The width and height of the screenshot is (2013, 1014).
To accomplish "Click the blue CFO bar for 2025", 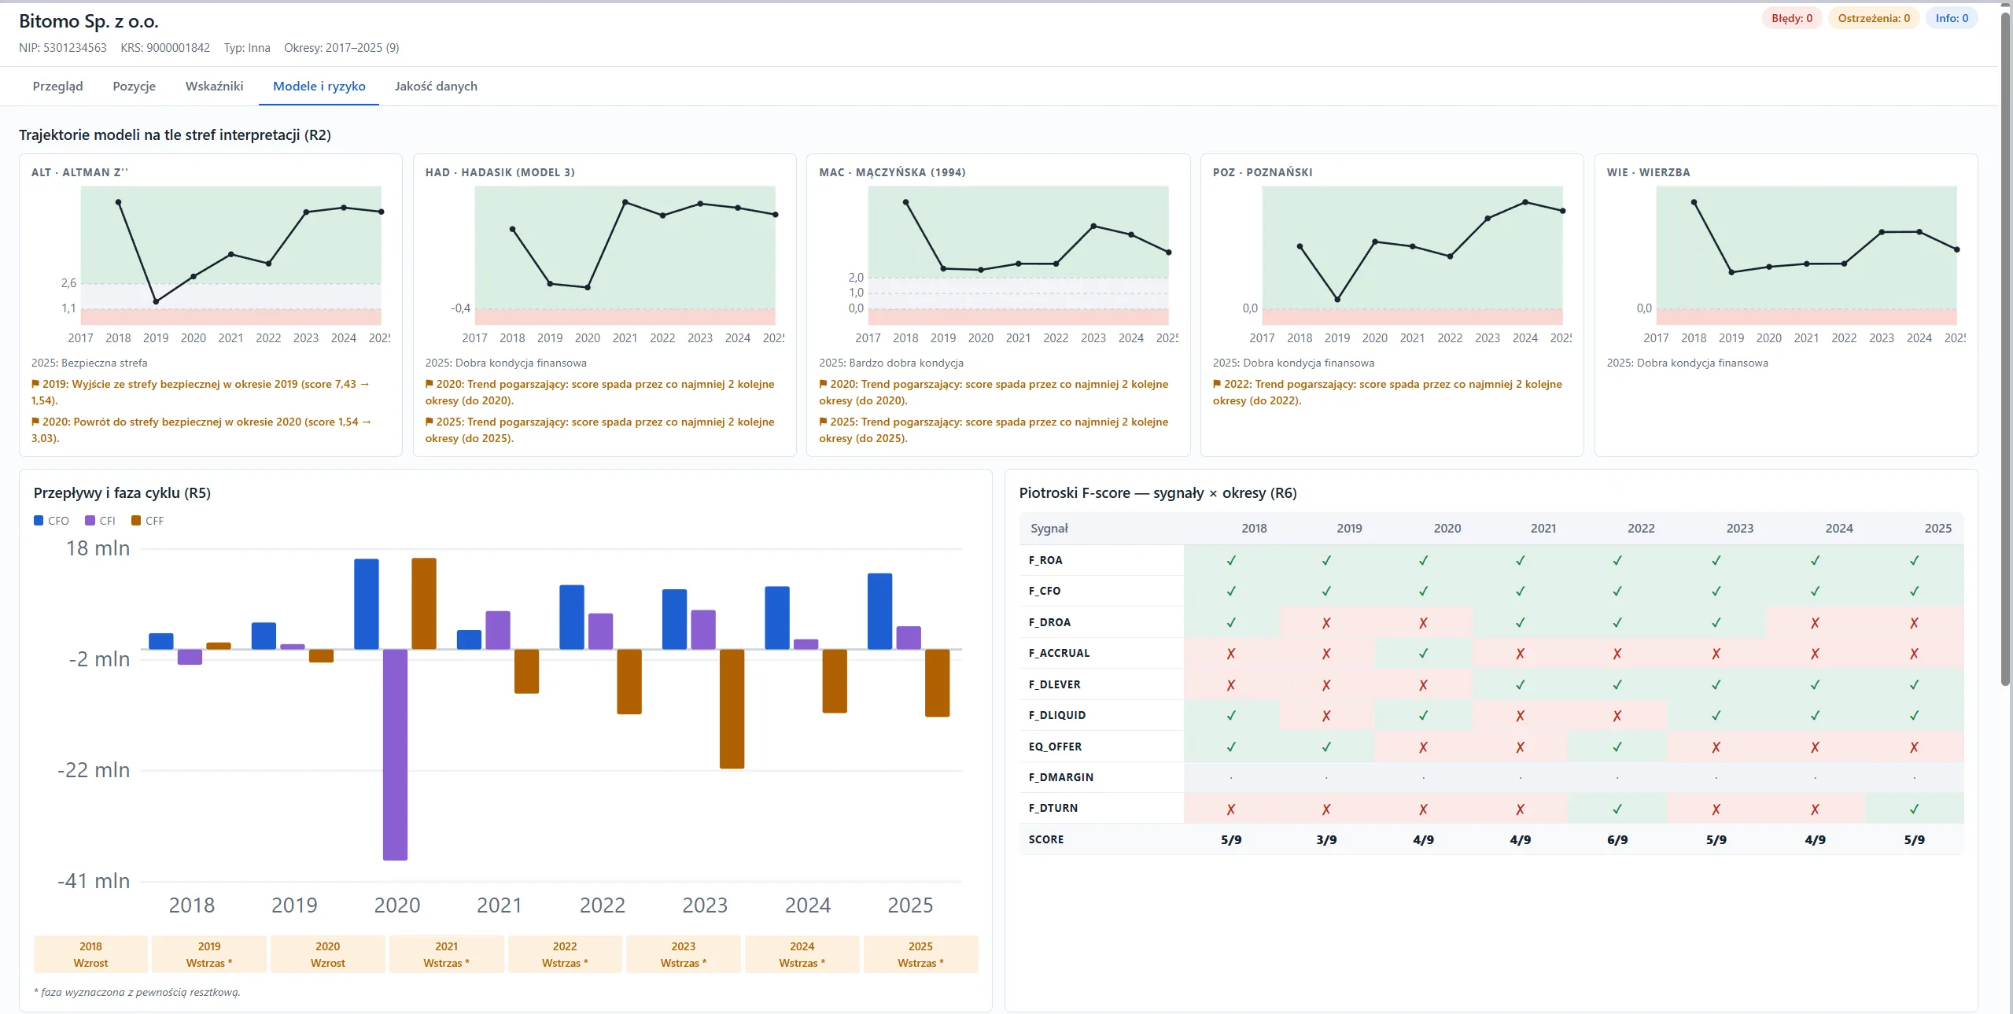I will pyautogui.click(x=879, y=611).
